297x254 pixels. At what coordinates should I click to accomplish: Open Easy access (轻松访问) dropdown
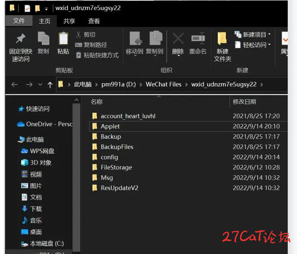253,45
